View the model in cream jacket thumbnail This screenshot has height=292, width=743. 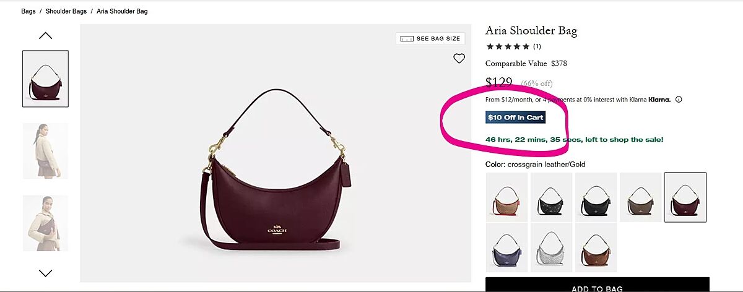click(45, 151)
